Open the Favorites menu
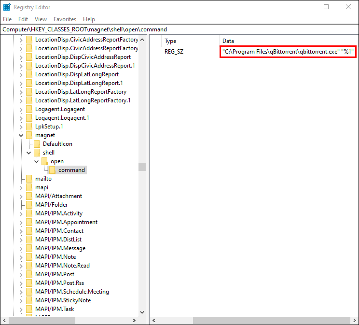This screenshot has height=325, width=359. 65,19
